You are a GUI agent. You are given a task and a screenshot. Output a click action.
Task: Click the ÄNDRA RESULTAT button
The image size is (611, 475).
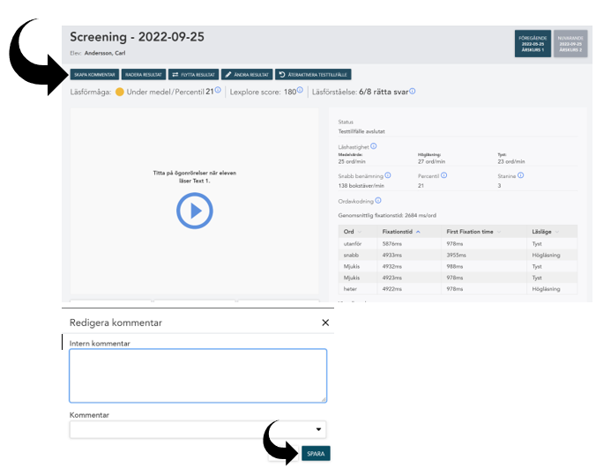point(247,74)
